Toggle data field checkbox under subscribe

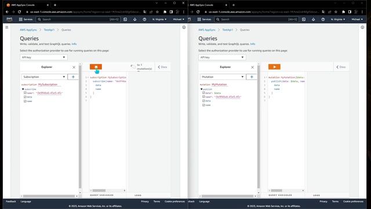[25, 97]
